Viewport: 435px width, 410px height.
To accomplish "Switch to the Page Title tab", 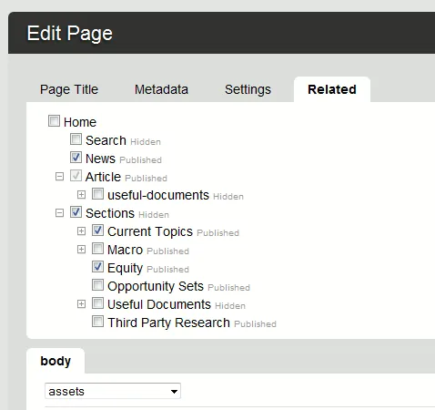I will click(69, 89).
